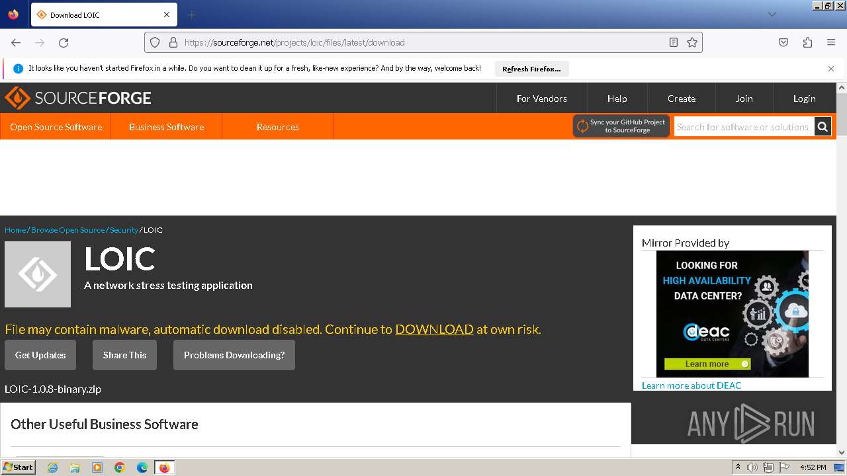Open site information padlock icon
Image resolution: width=847 pixels, height=476 pixels.
pos(173,42)
